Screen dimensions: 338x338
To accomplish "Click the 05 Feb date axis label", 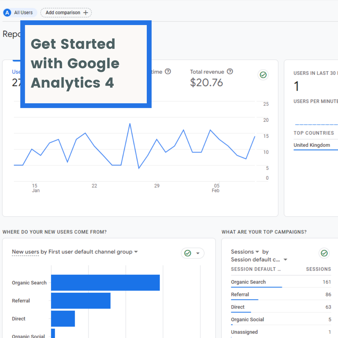I will 216,188.
